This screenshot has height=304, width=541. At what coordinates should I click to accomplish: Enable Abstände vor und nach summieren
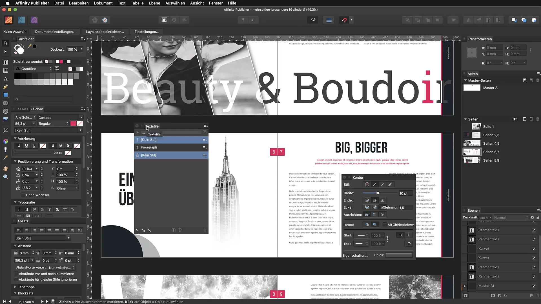click(x=16, y=274)
